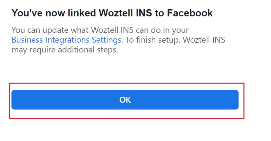Click the gray description paragraph
271x141 pixels.
[118, 40]
